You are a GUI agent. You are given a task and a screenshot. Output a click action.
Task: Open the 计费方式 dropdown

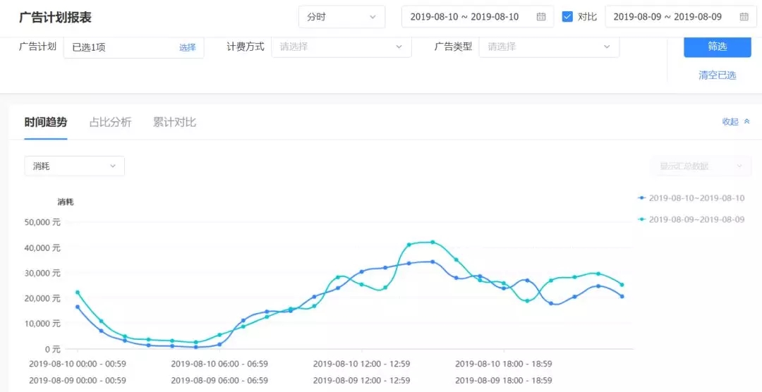(x=341, y=47)
